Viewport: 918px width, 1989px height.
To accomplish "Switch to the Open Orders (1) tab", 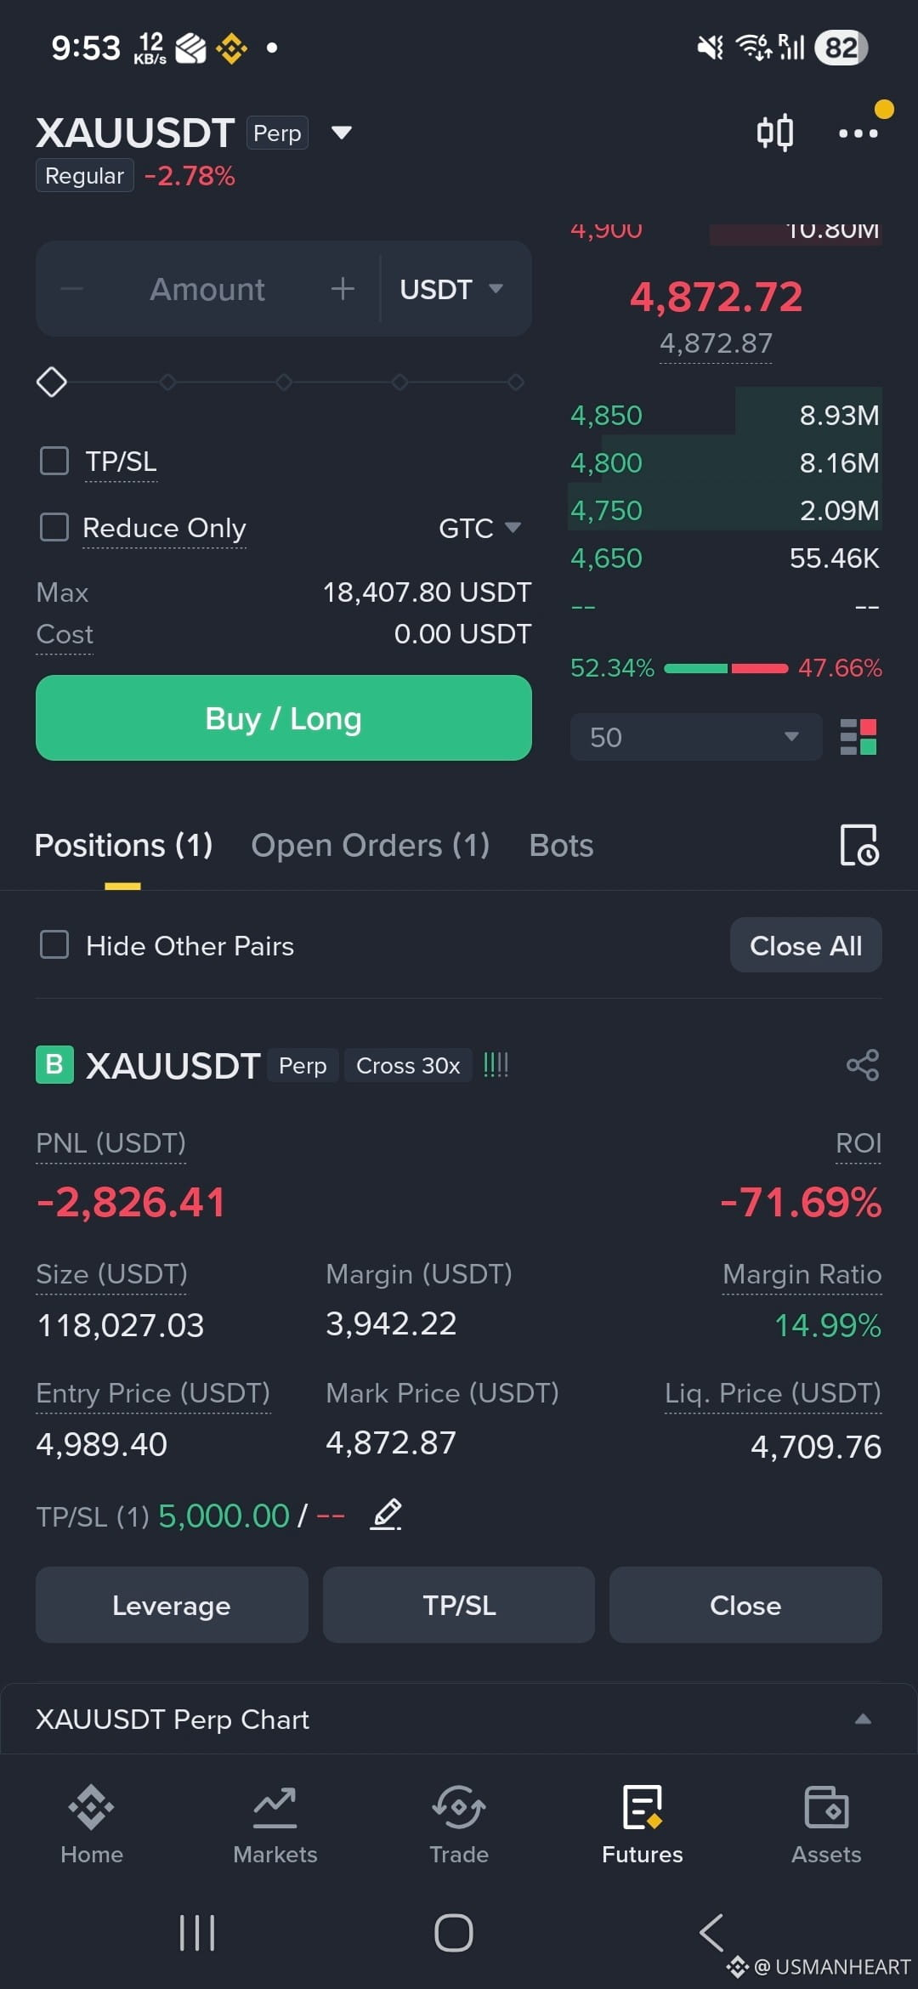I will point(371,846).
